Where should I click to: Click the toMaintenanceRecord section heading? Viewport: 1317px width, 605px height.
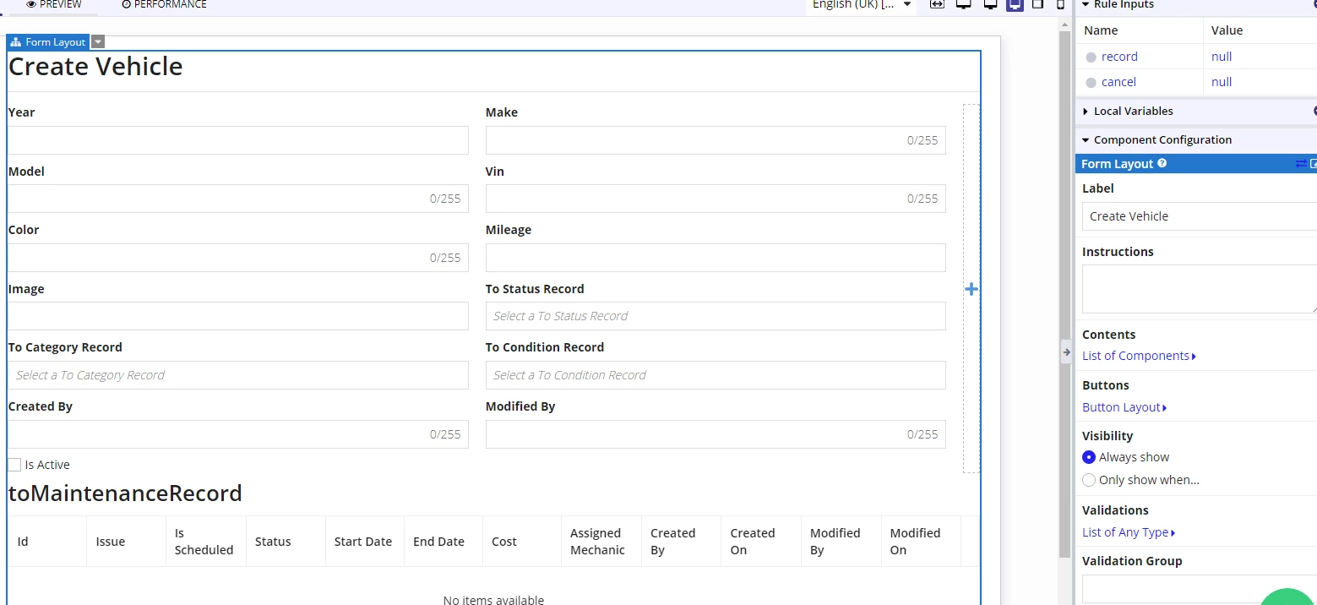(x=125, y=493)
